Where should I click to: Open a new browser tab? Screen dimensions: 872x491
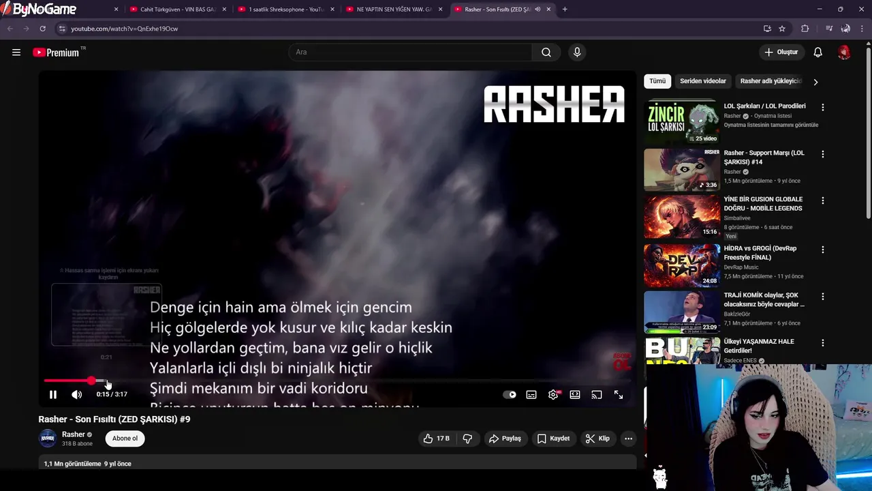click(565, 10)
